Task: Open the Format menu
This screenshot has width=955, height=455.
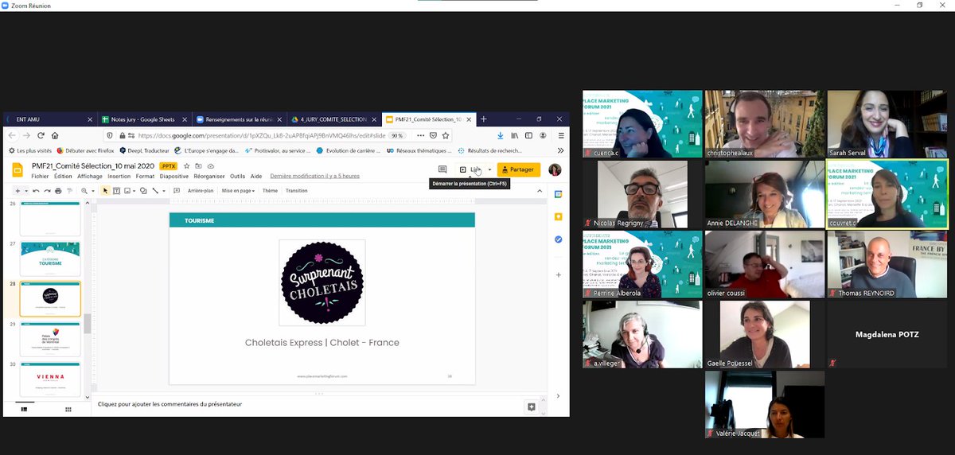Action: coord(145,177)
